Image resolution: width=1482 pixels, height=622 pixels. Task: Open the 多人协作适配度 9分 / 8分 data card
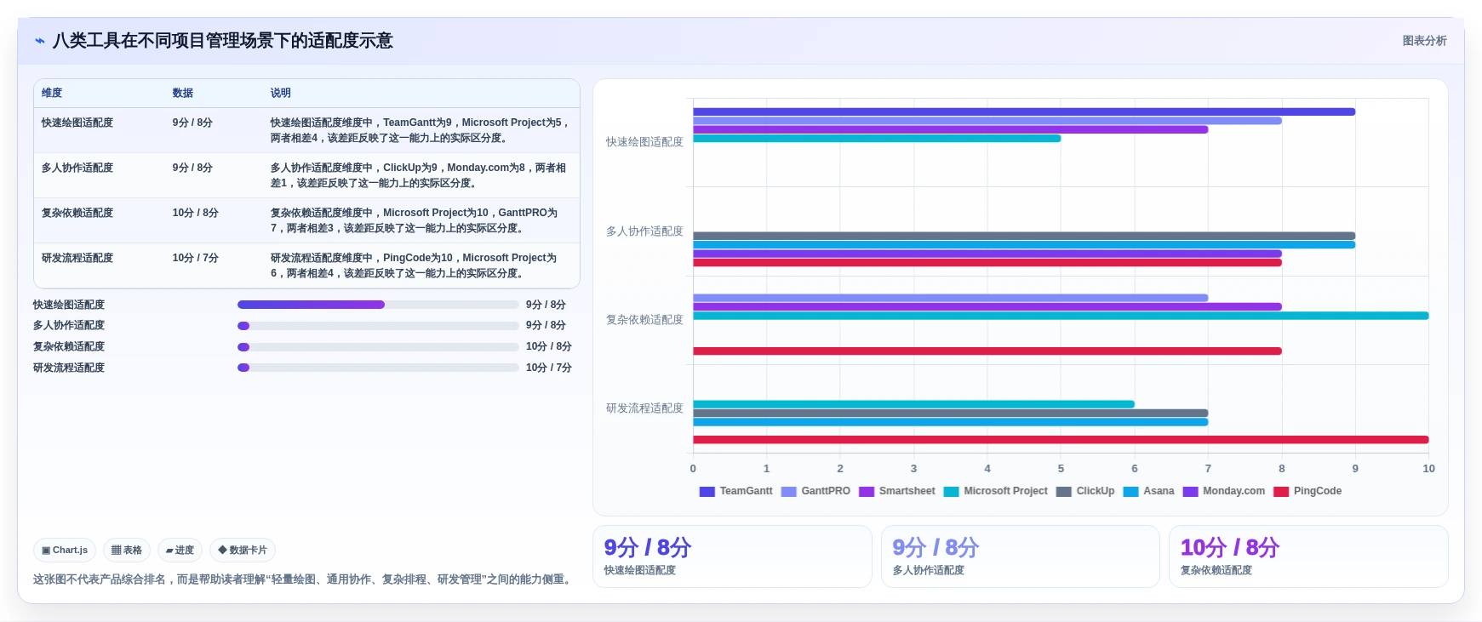pyautogui.click(x=1021, y=556)
